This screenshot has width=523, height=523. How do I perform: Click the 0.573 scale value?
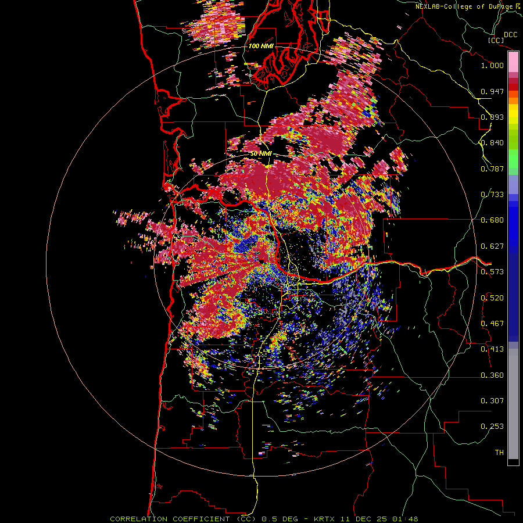[492, 272]
